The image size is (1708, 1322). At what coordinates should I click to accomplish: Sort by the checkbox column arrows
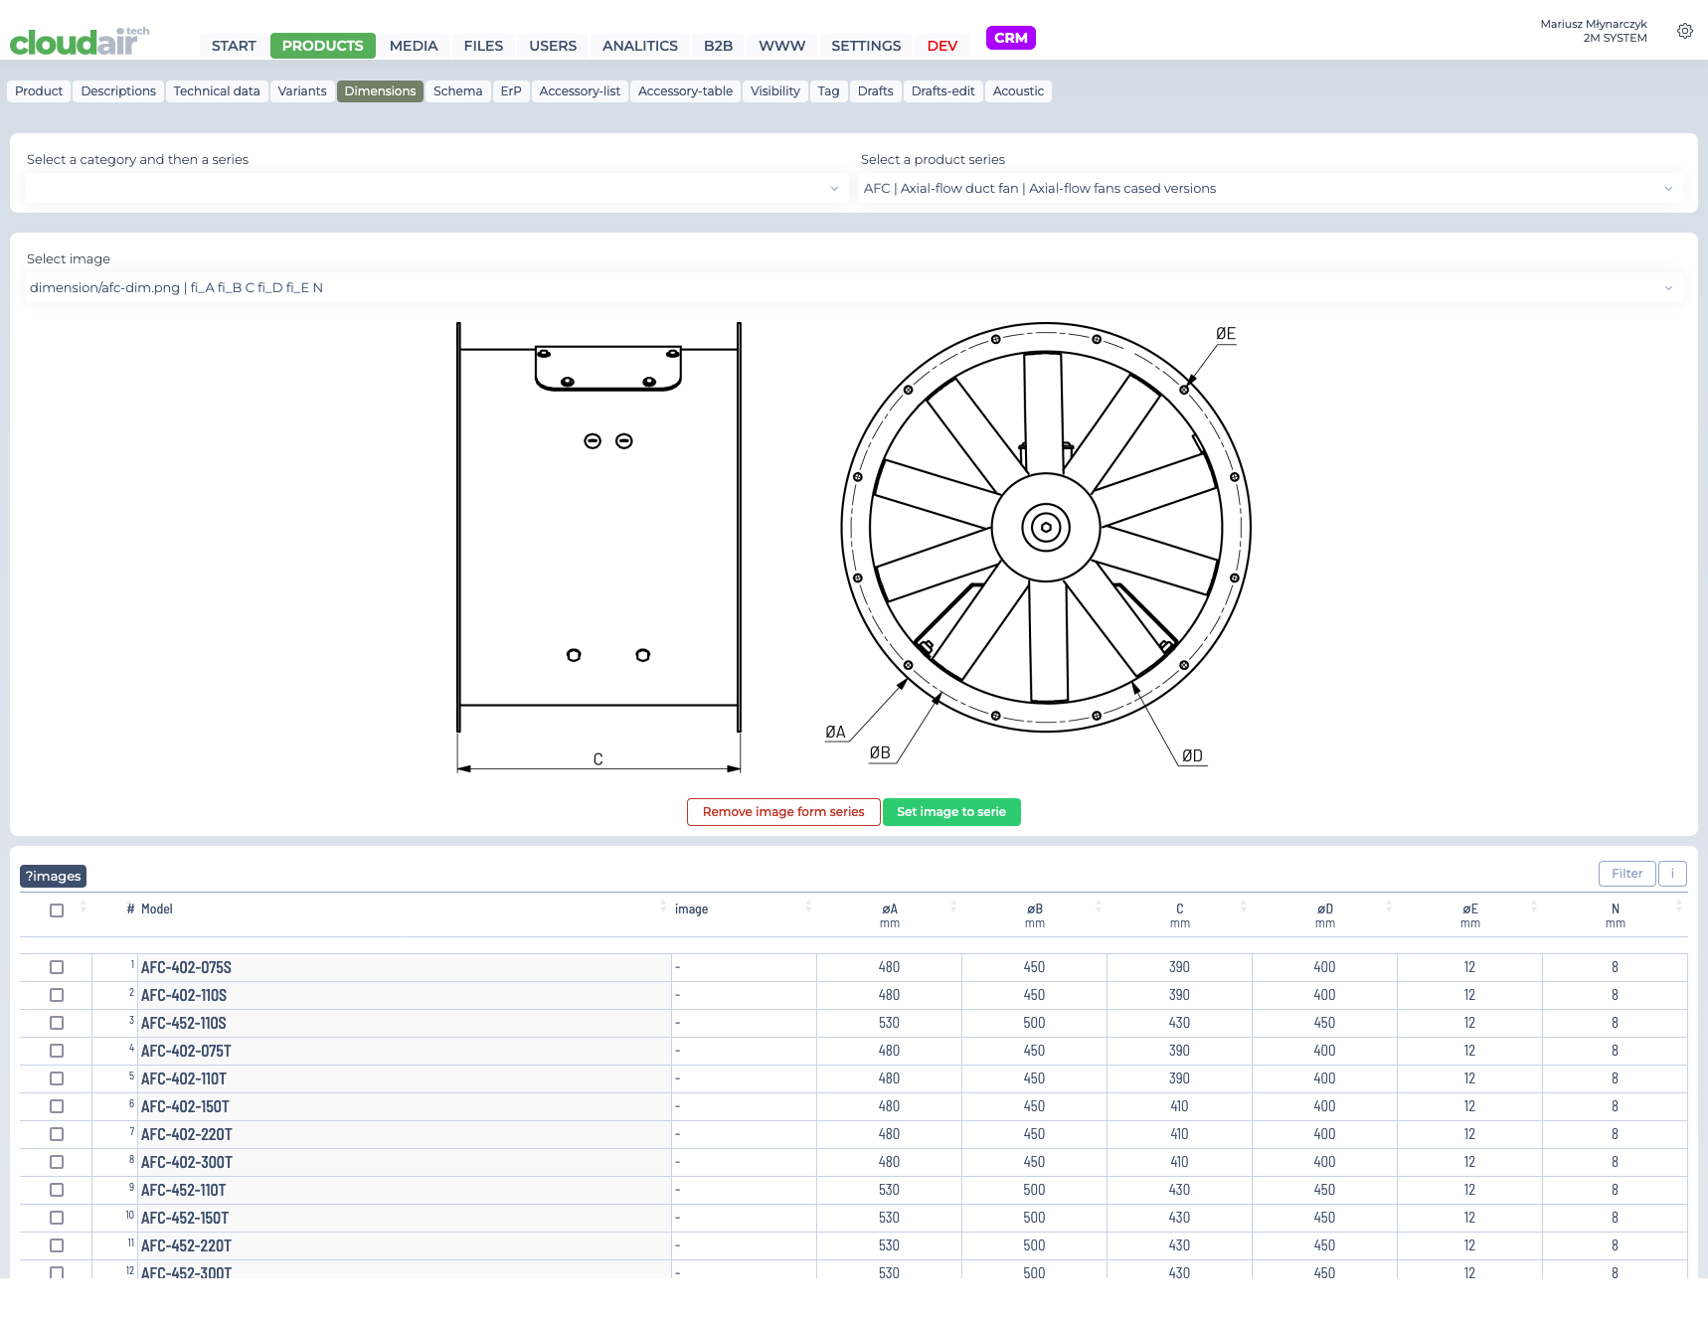point(84,907)
